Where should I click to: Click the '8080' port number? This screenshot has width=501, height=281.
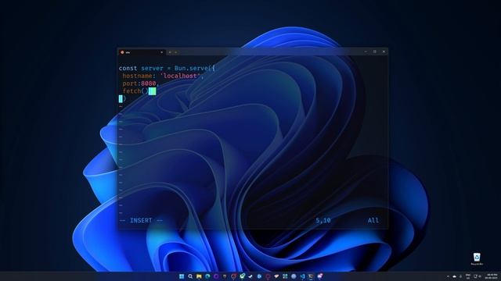click(148, 84)
